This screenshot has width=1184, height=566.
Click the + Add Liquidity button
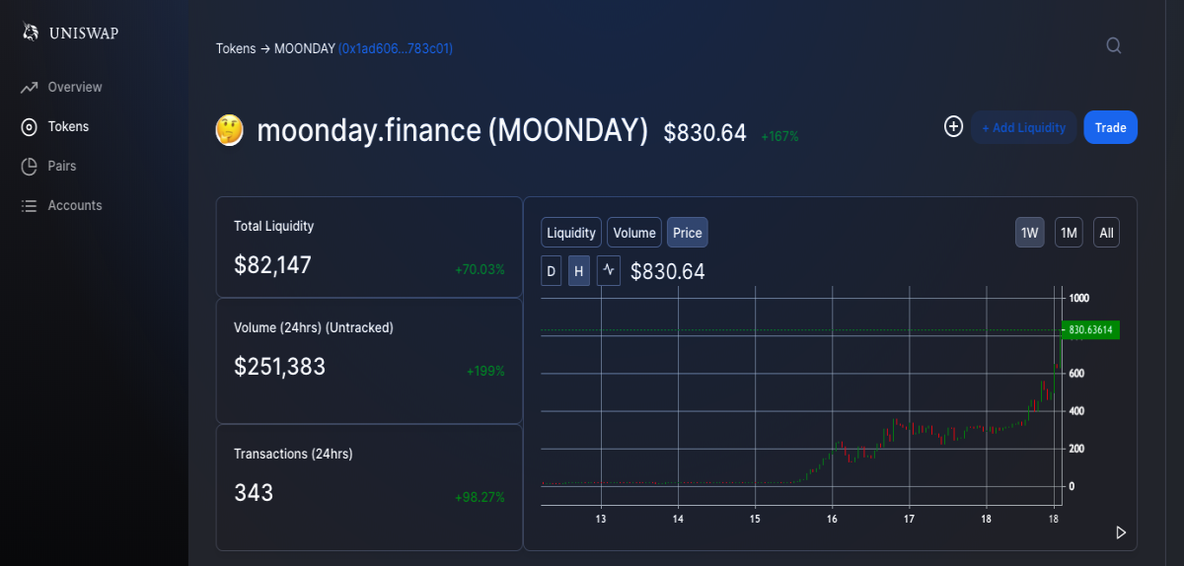tap(1023, 127)
